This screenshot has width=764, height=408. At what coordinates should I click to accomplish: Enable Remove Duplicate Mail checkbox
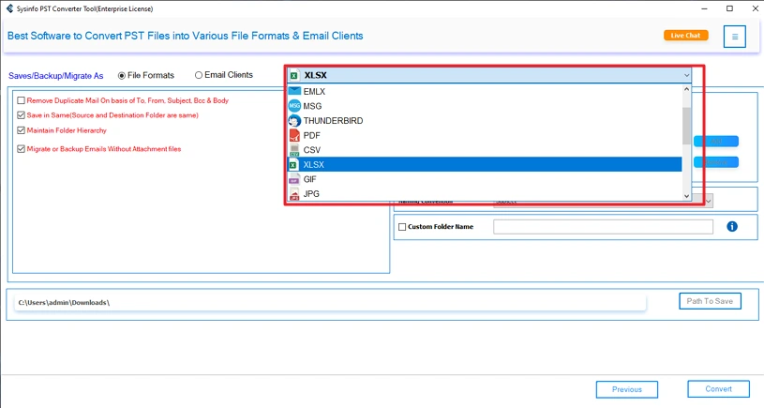click(x=21, y=100)
